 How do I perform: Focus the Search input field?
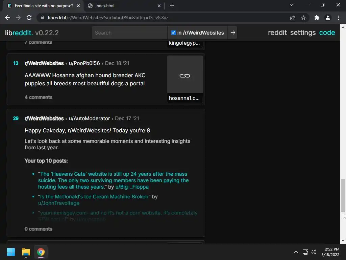(x=129, y=33)
